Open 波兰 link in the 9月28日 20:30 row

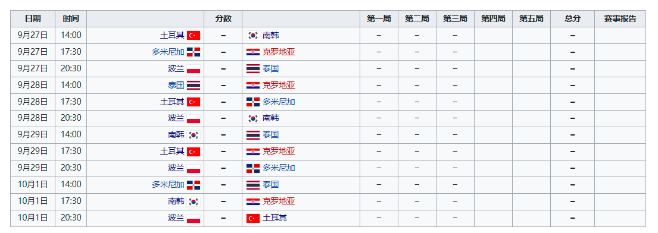[176, 118]
